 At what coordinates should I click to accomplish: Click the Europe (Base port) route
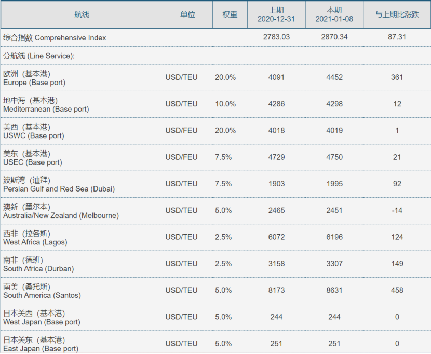coord(34,78)
